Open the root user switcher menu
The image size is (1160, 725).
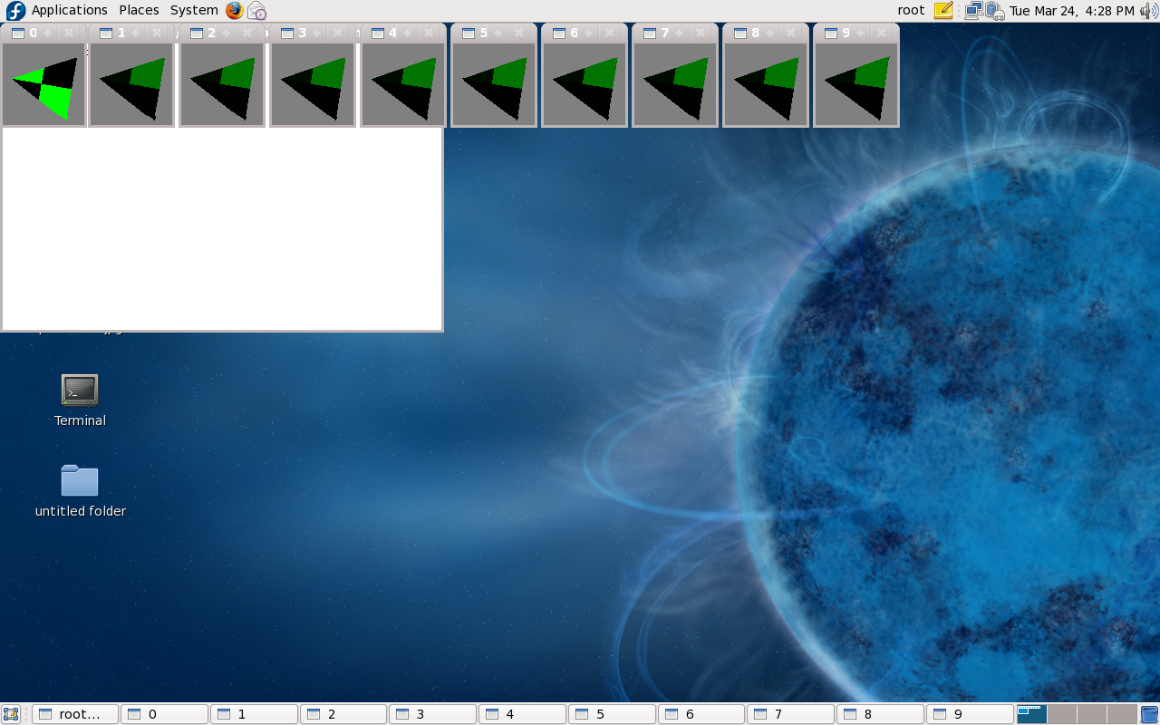[911, 10]
